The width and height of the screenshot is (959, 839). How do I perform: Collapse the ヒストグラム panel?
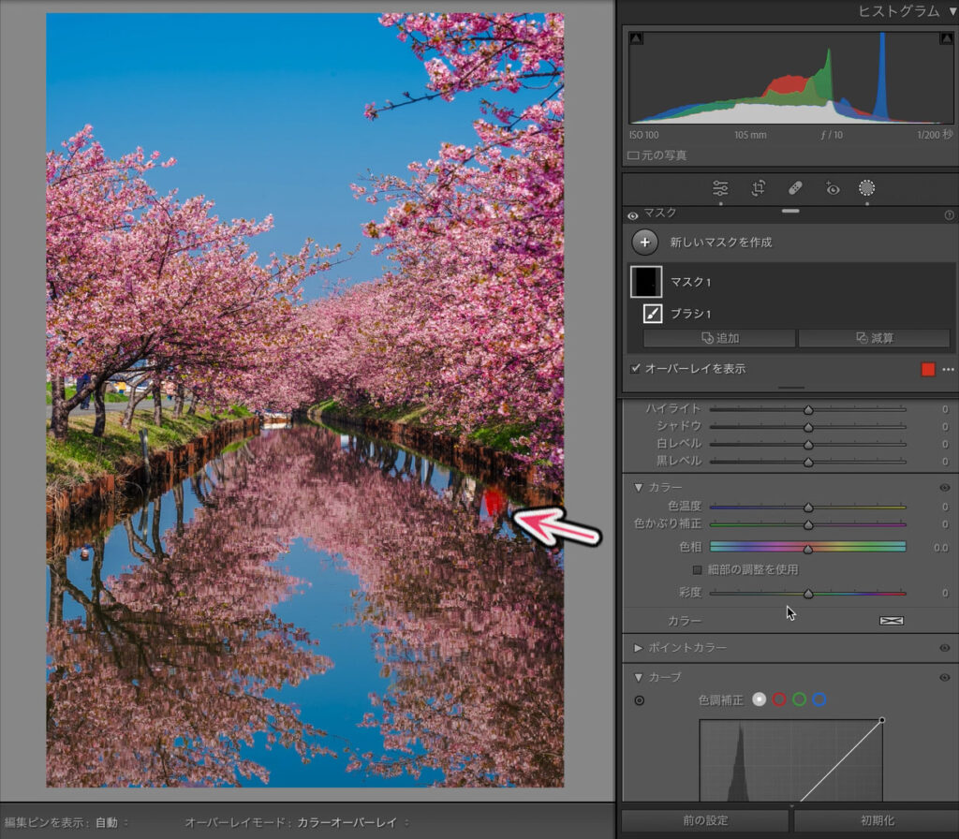[952, 11]
